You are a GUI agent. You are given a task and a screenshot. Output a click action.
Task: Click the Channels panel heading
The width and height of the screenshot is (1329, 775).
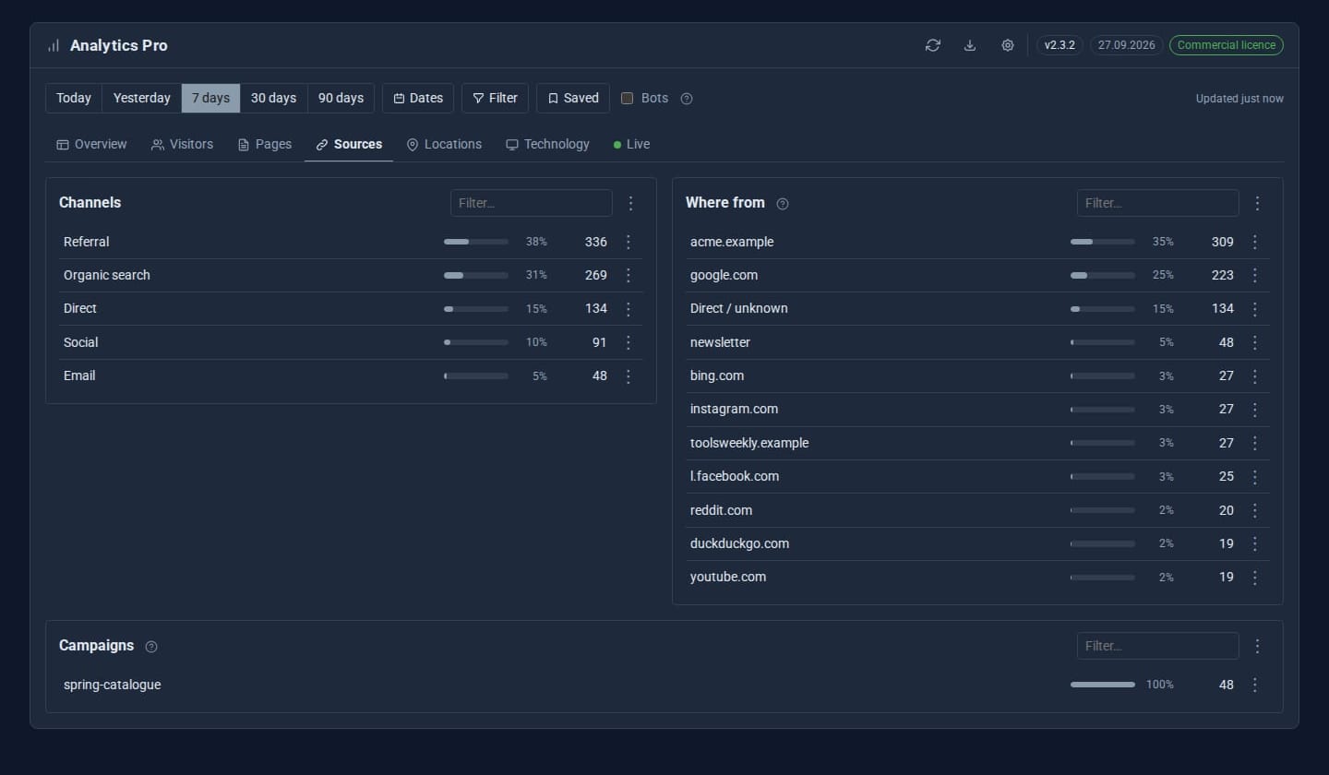click(x=90, y=203)
